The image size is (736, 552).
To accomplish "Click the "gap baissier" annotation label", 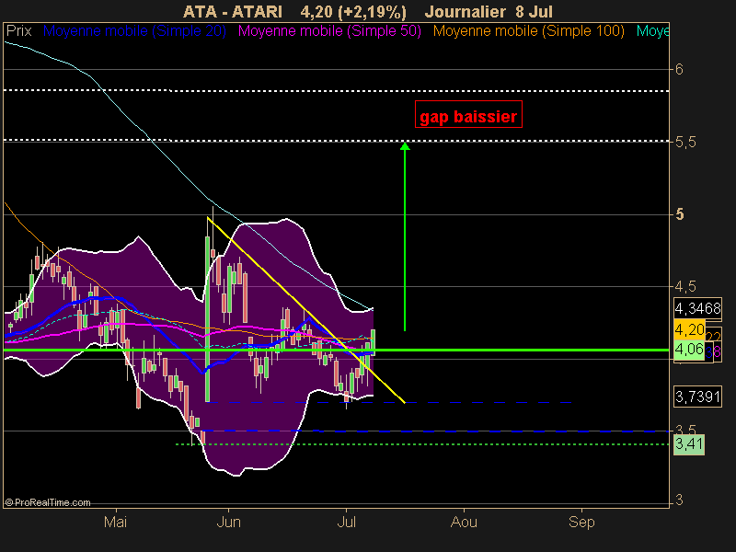I will [x=468, y=114].
